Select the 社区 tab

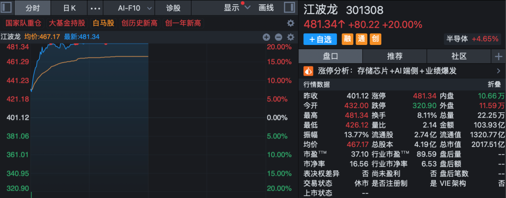point(459,56)
